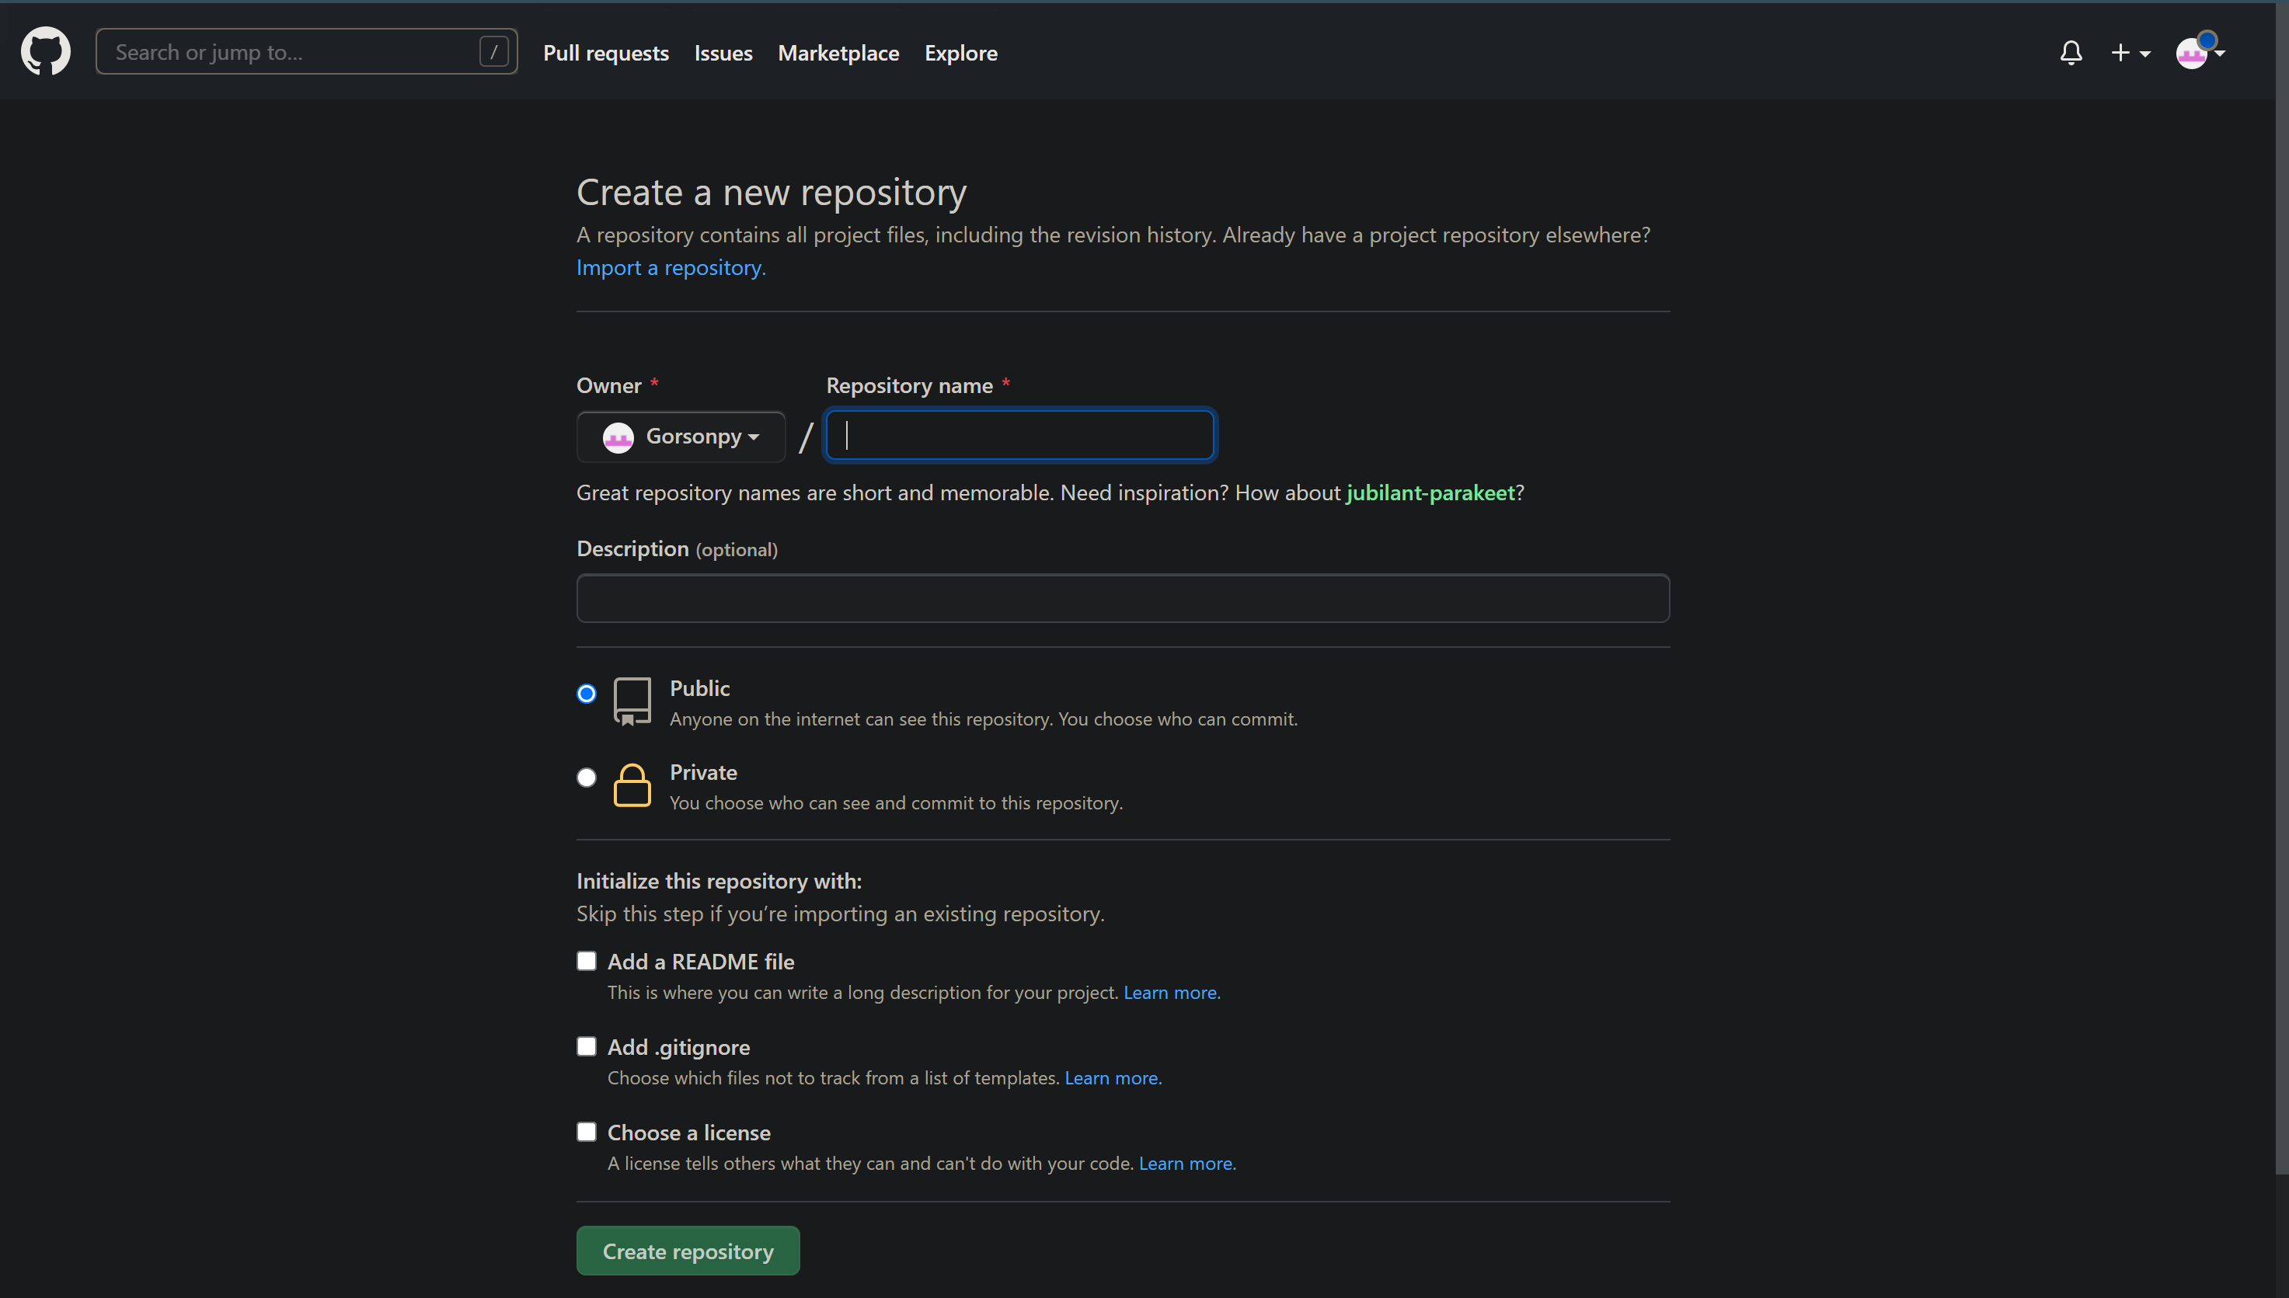Click the private repository lock icon
2289x1298 pixels.
click(632, 785)
